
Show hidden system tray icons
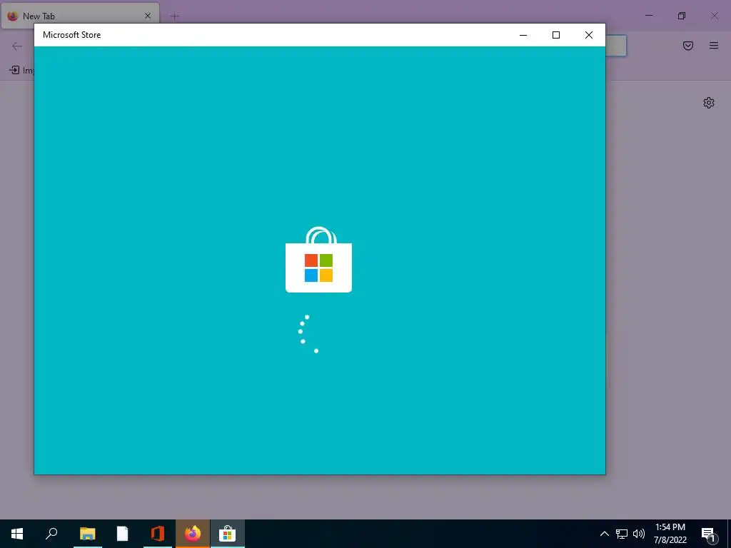tap(604, 534)
